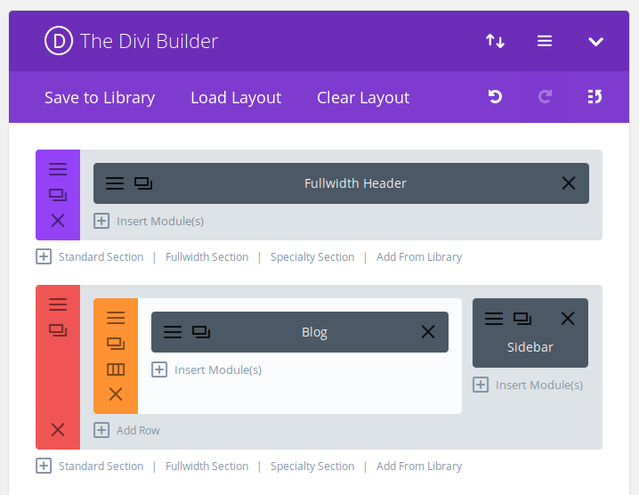
Task: Click the greyed-out redo icon
Action: [x=545, y=97]
